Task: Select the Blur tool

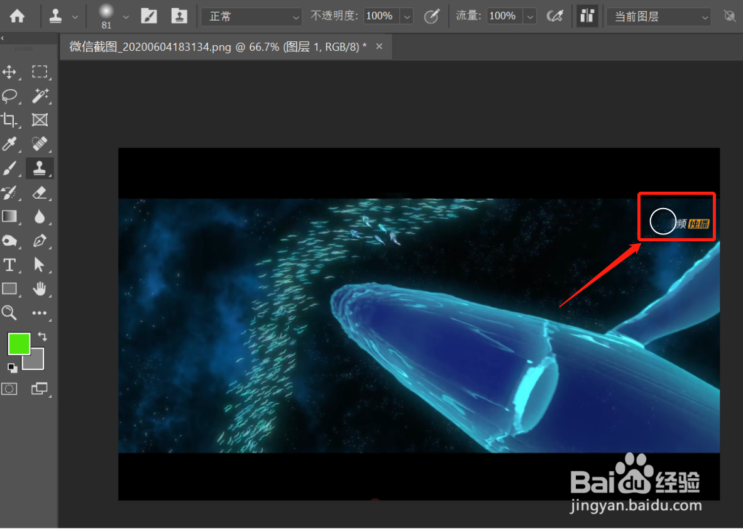Action: coord(40,216)
